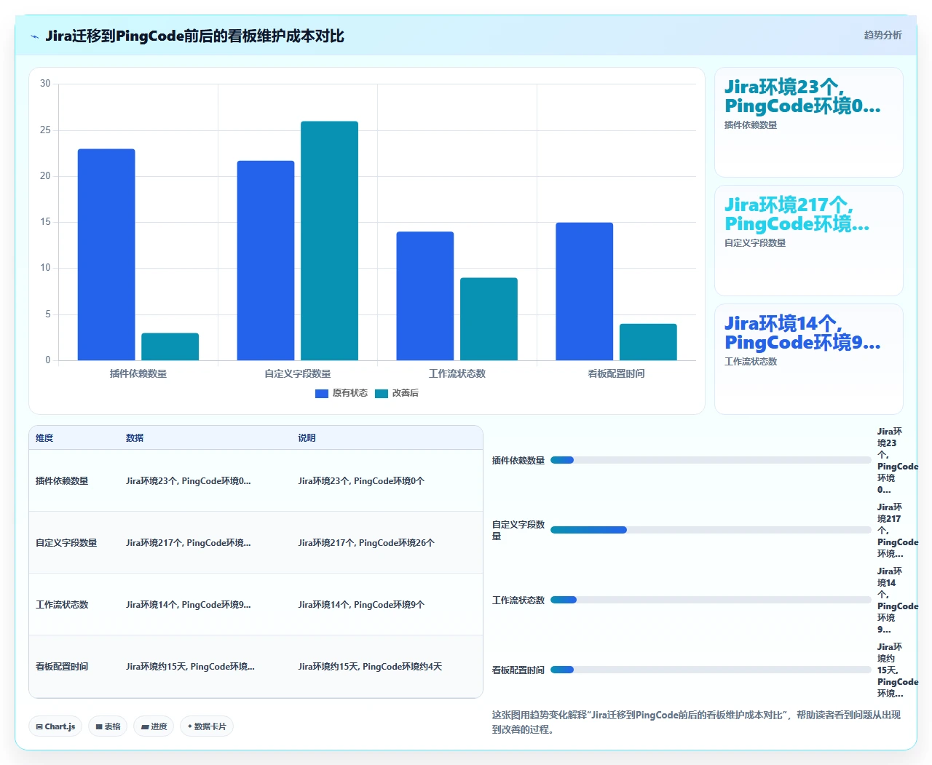Click the dashboard title about Jira迁移到PingCode

(x=194, y=36)
